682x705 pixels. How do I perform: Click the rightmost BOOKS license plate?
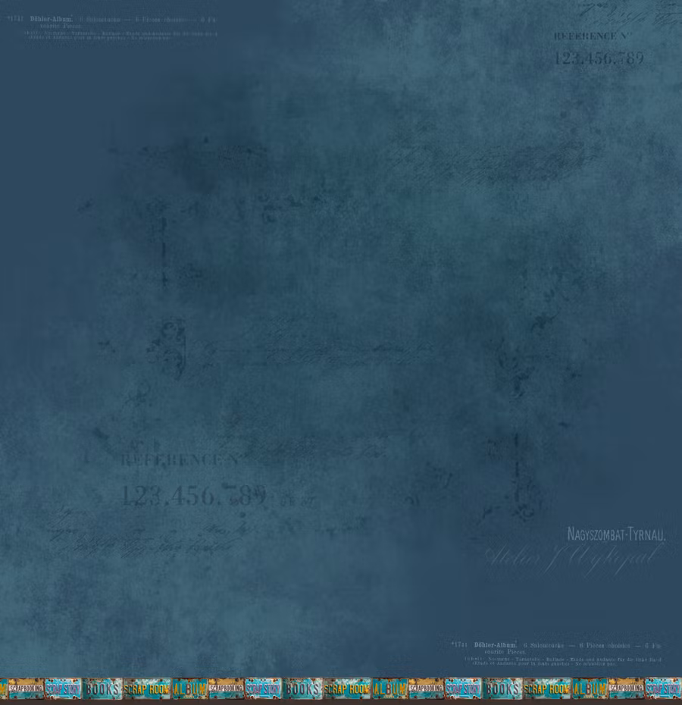point(502,689)
